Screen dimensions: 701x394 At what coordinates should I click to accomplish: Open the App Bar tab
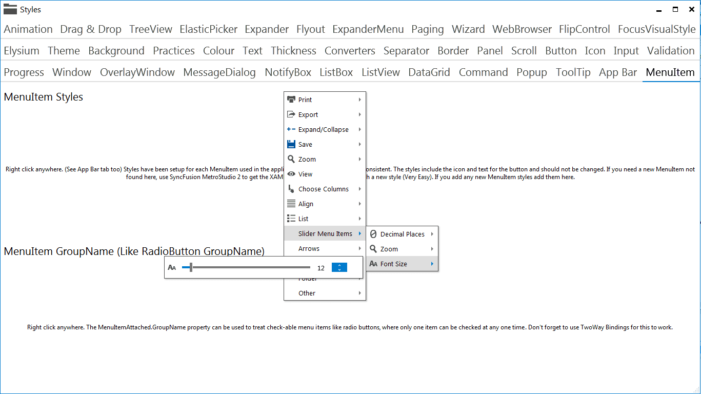click(617, 72)
